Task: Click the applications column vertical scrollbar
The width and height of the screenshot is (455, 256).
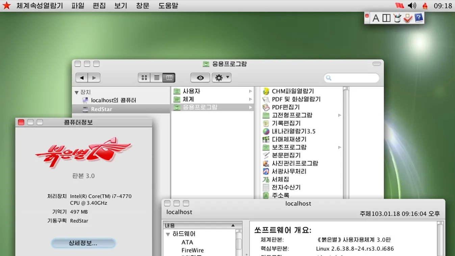Action: pyautogui.click(x=346, y=143)
